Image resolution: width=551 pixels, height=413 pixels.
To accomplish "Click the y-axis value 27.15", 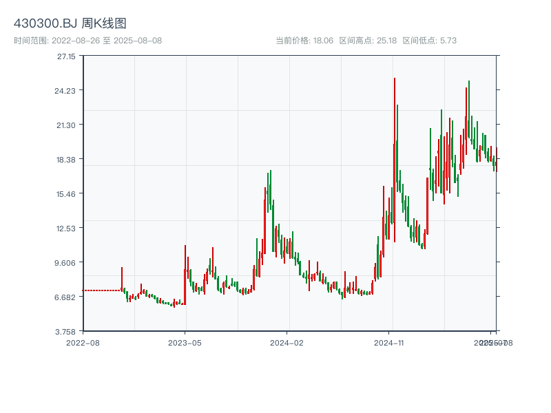I will click(x=66, y=56).
